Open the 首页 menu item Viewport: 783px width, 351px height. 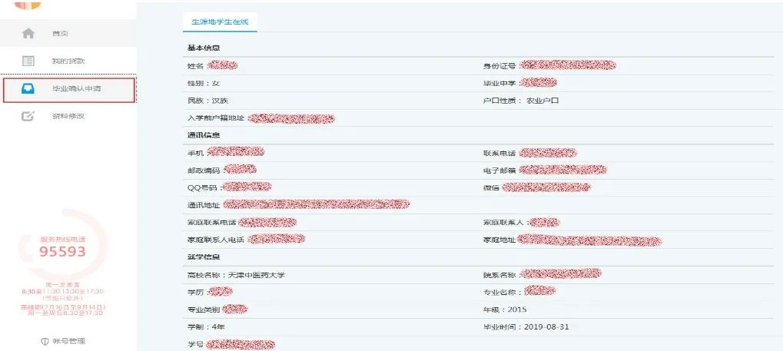(60, 34)
